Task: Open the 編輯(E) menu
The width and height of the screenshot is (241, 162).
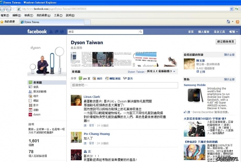Action: coord(17,15)
